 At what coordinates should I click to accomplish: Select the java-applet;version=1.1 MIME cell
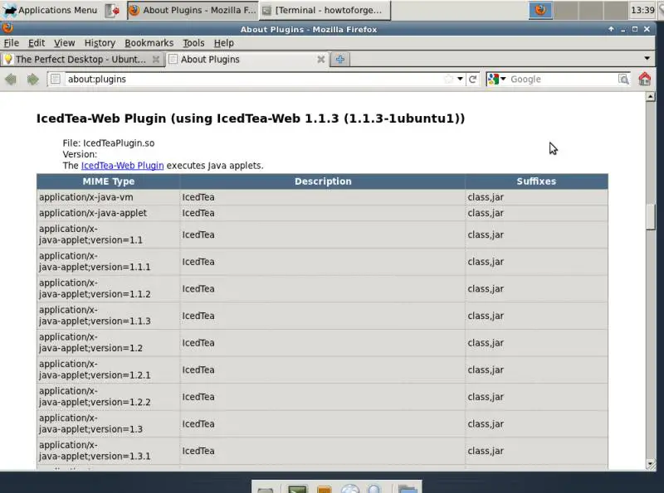(x=109, y=234)
